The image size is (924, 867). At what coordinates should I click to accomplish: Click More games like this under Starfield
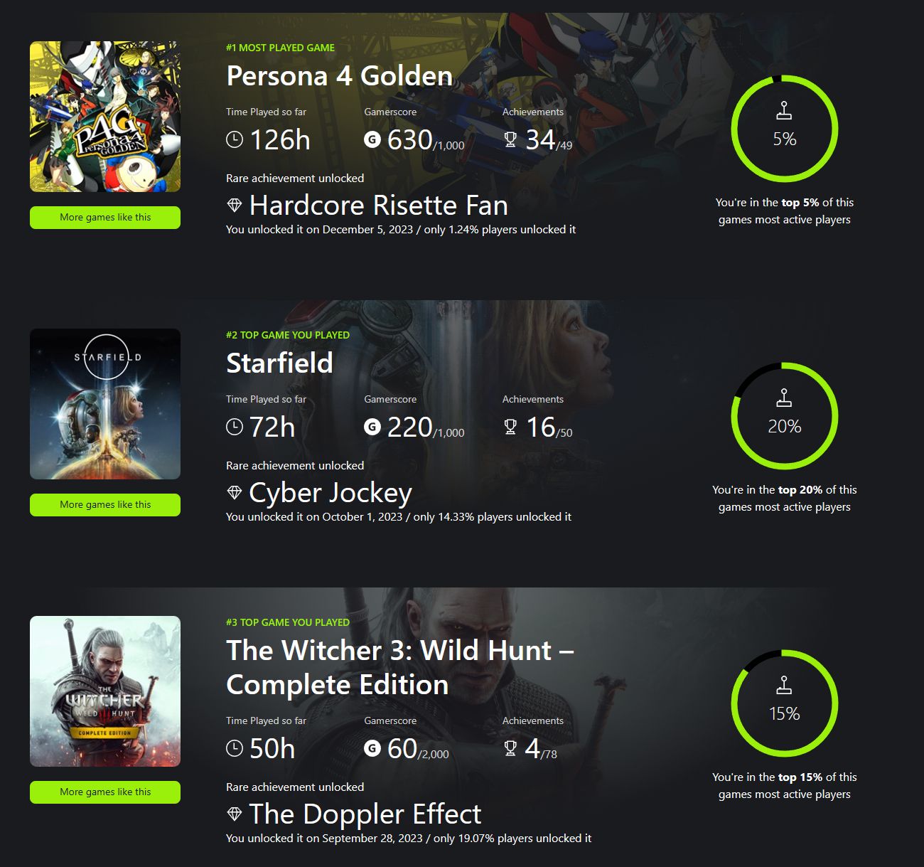105,505
